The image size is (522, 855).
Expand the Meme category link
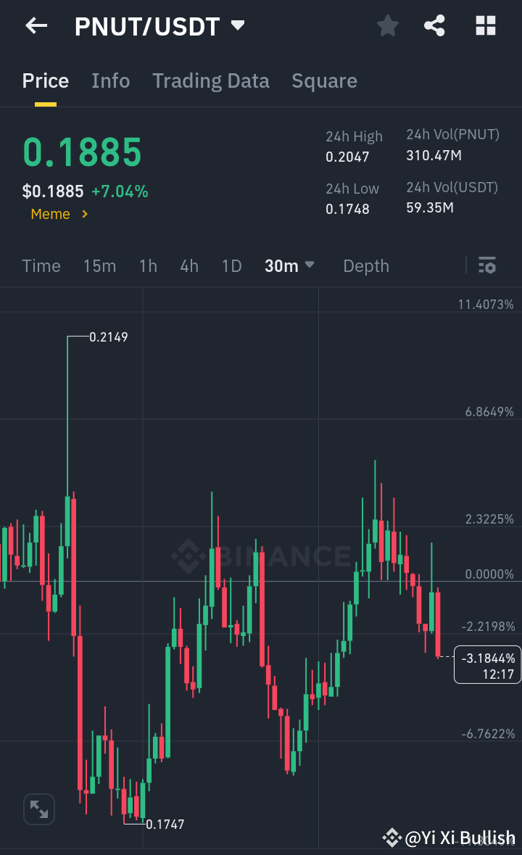point(59,214)
